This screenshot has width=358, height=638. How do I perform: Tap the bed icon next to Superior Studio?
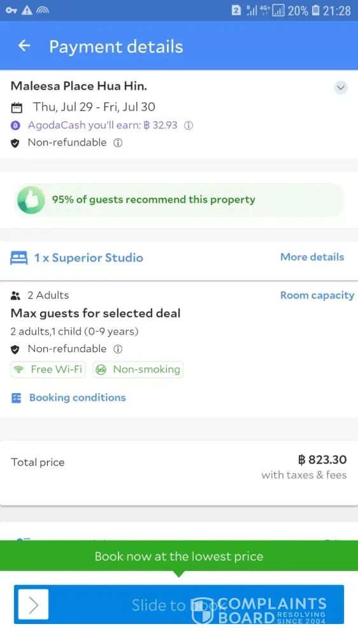[x=19, y=258]
